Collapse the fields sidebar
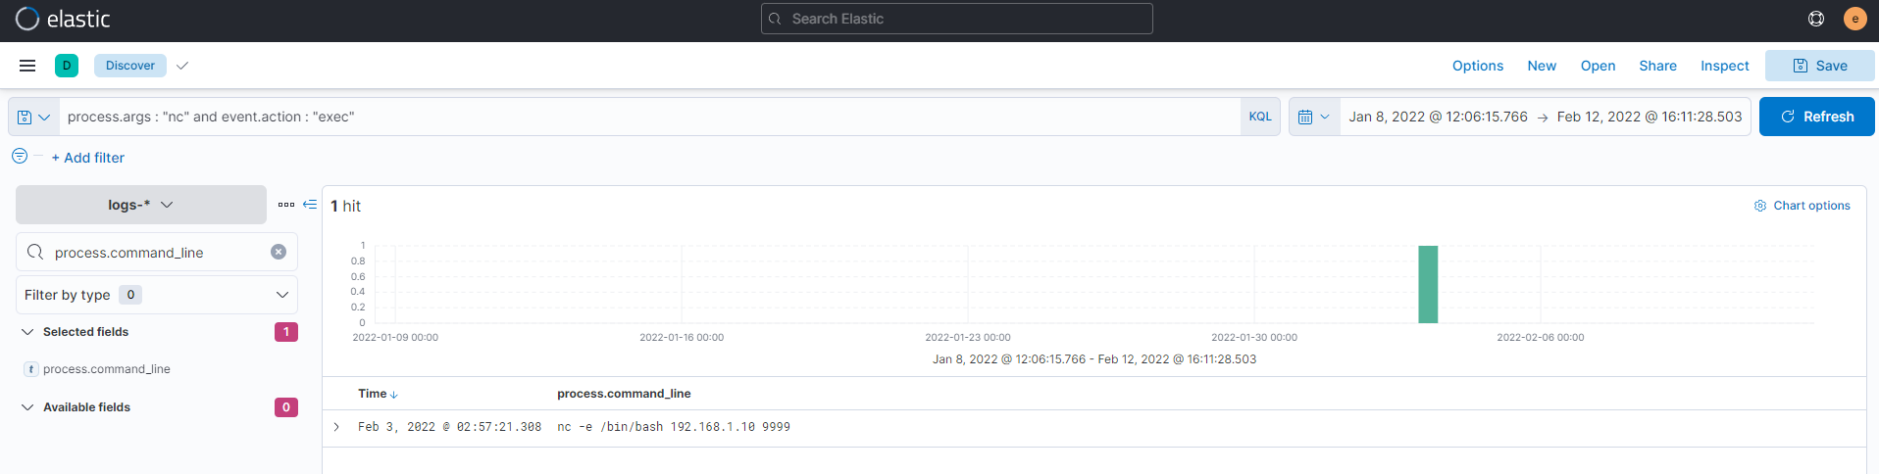 (310, 205)
